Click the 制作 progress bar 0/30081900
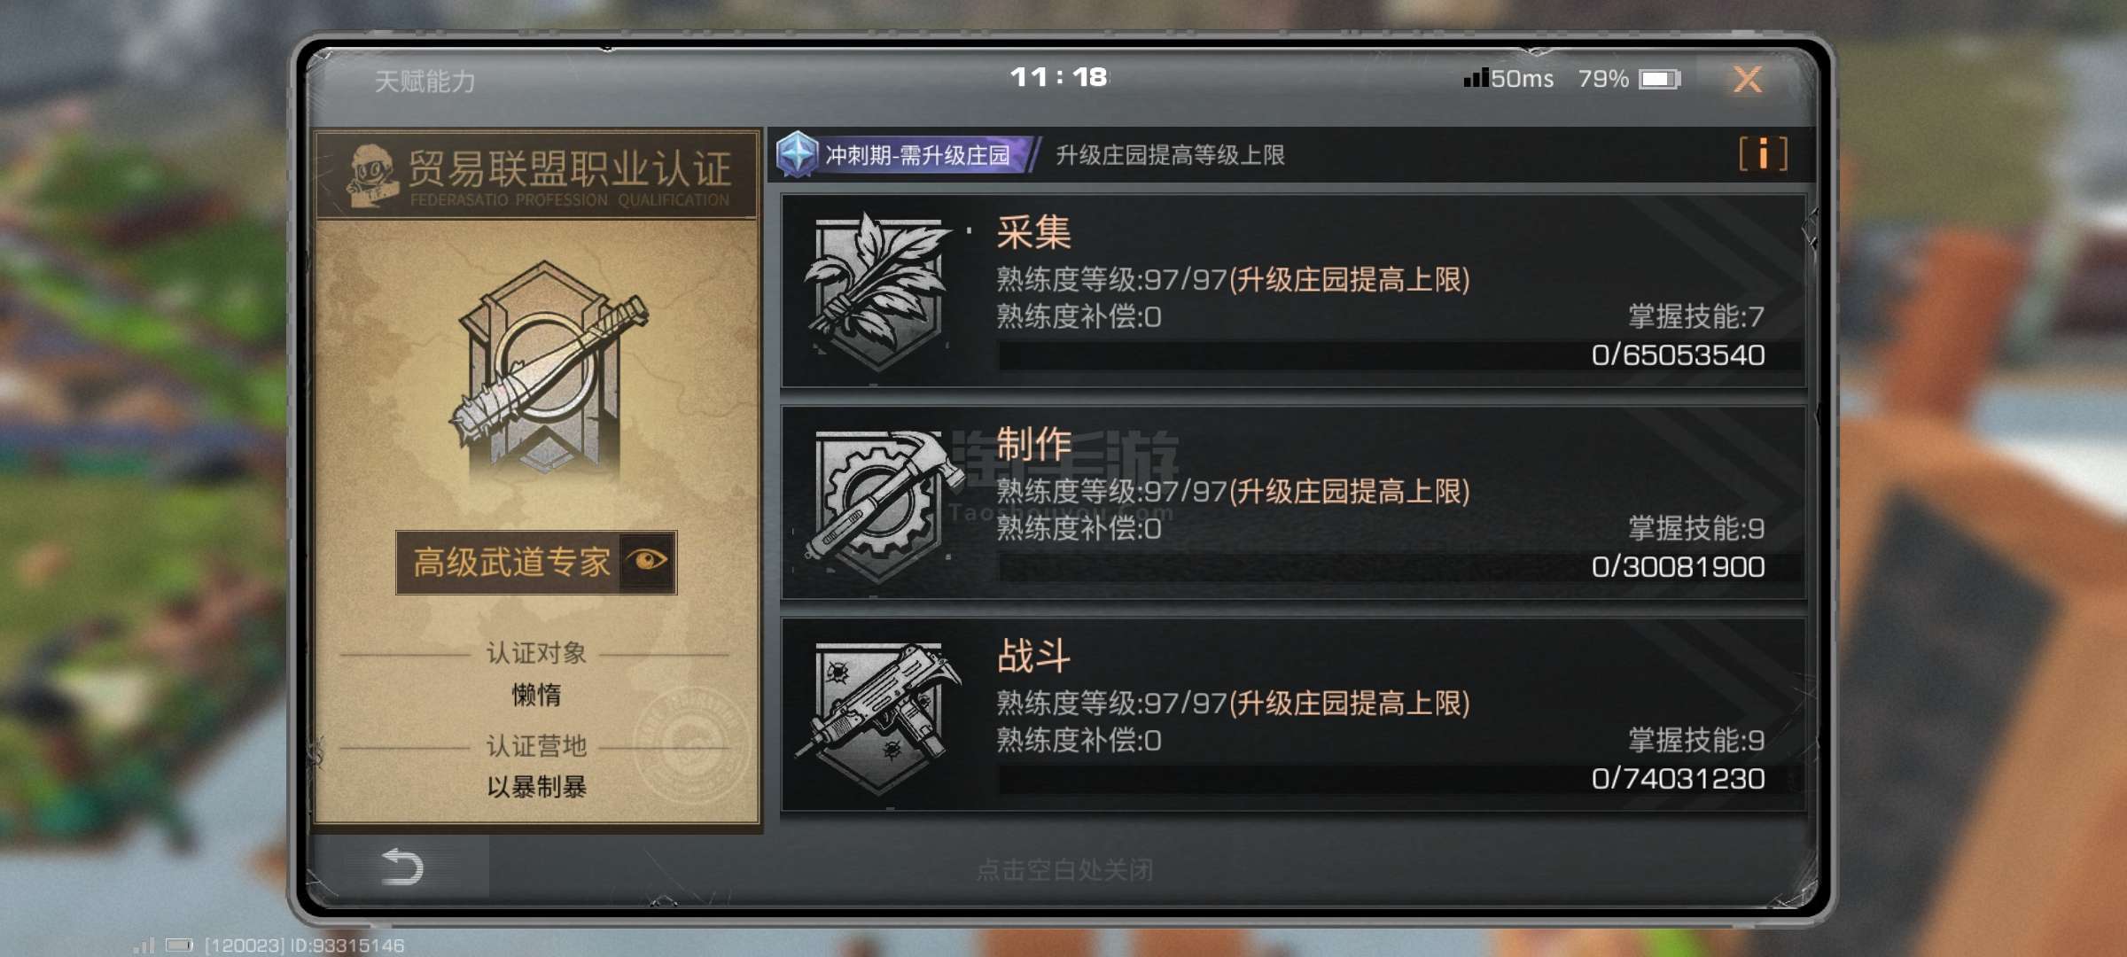 click(1399, 567)
